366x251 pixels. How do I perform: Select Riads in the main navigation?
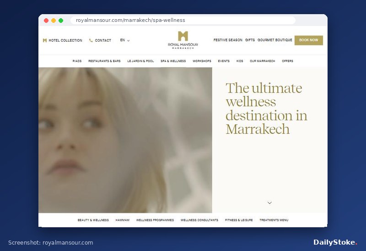pos(77,61)
